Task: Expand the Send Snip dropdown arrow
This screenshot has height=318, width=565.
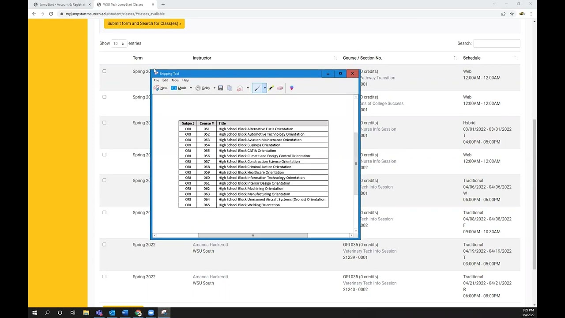Action: [x=248, y=88]
